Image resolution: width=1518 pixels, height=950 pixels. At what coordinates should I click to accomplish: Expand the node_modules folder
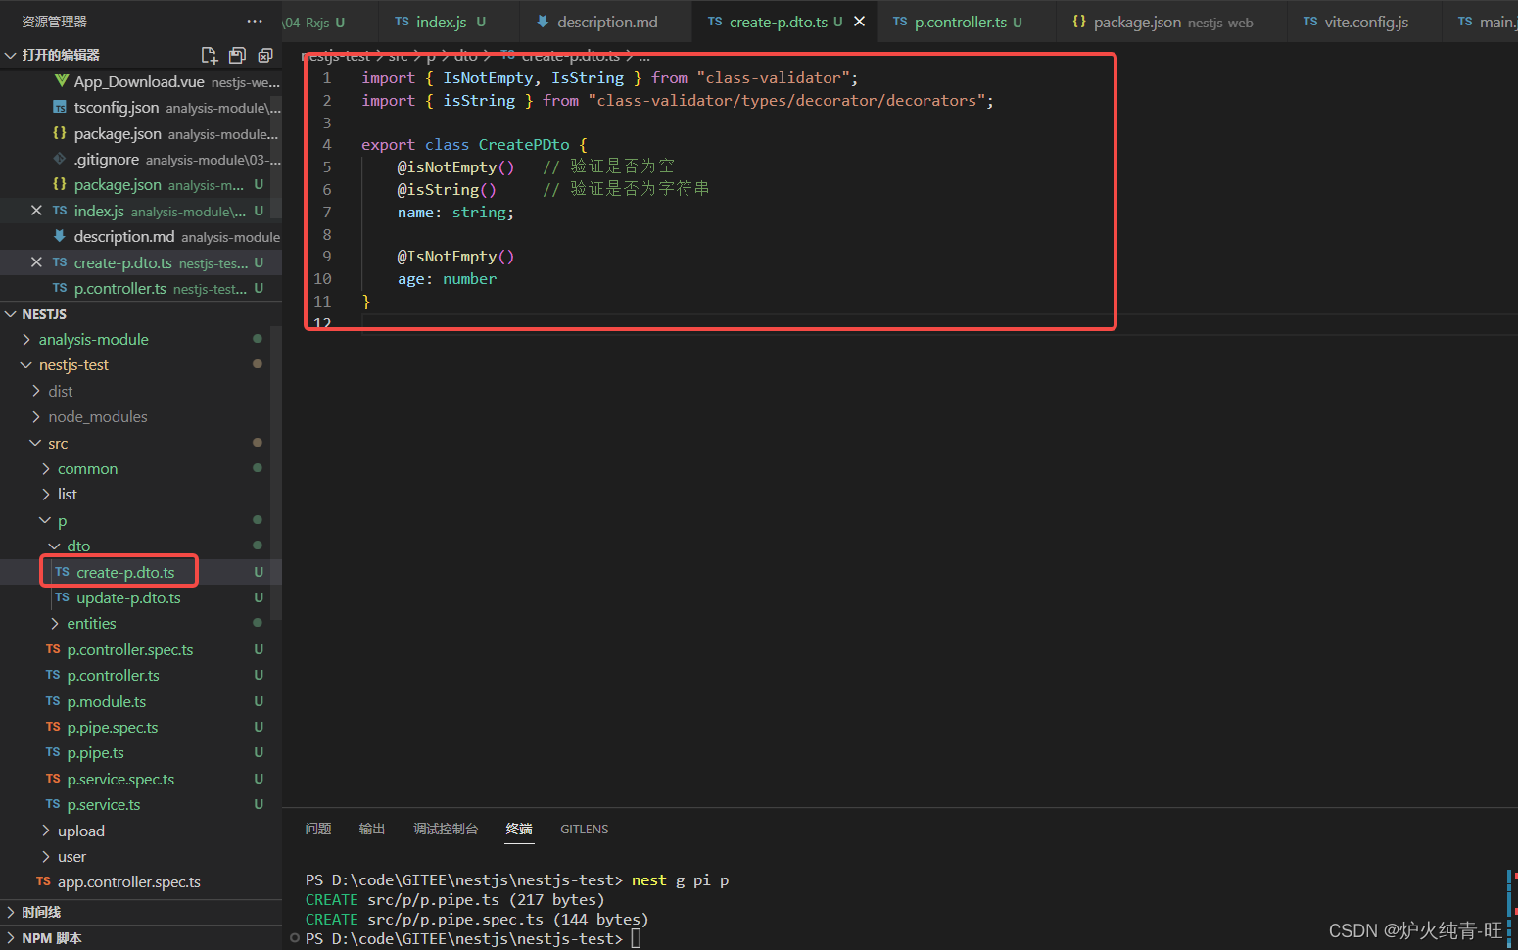(x=97, y=416)
